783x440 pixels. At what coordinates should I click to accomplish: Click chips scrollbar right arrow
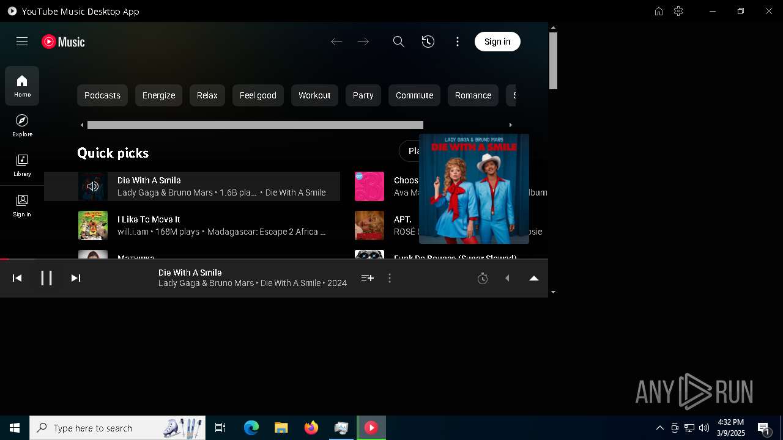click(511, 125)
